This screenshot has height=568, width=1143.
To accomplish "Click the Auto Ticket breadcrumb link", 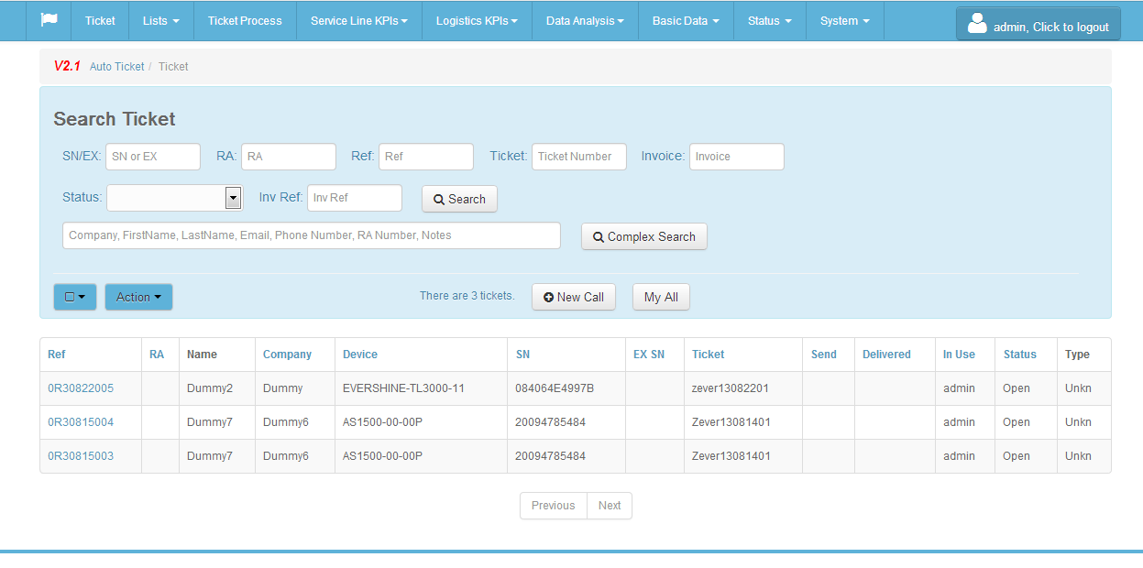I will coord(117,67).
